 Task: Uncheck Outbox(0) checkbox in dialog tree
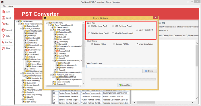point(55,37)
